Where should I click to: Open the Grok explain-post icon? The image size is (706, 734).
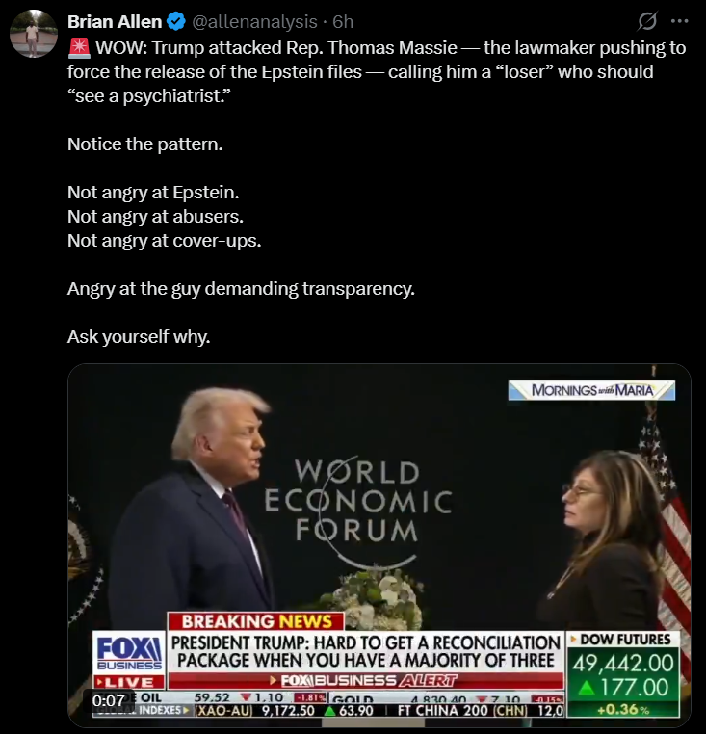coord(647,21)
